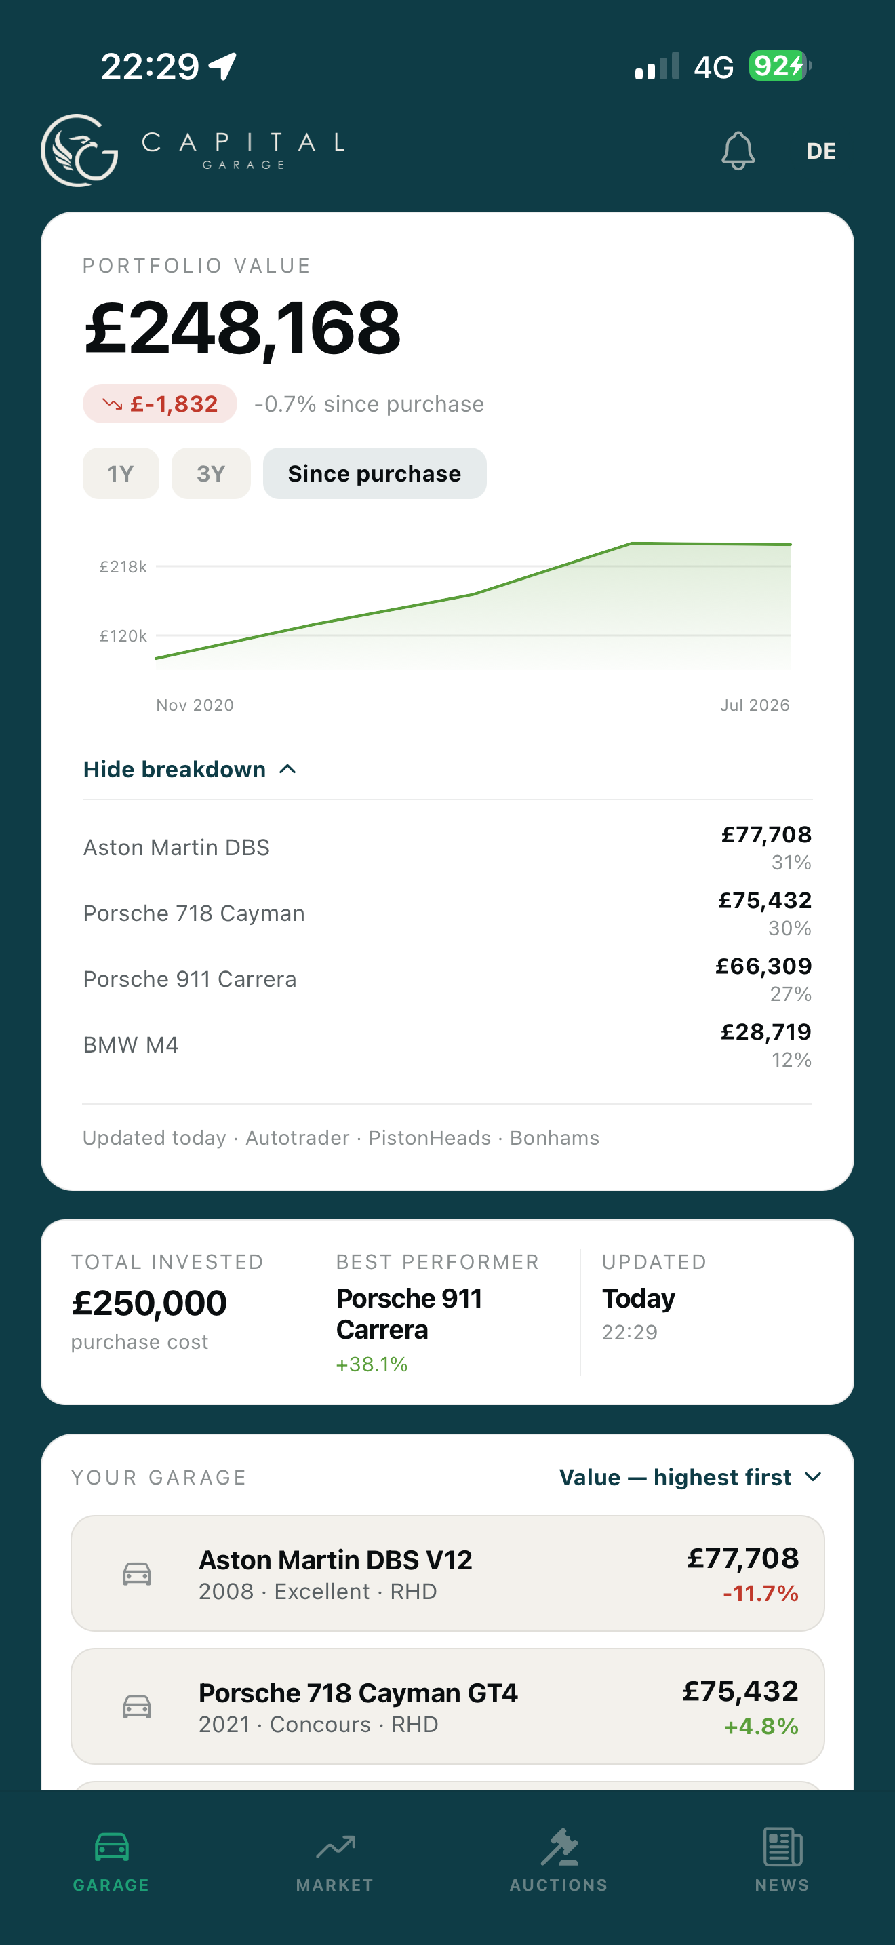The image size is (895, 1945).
Task: Open the Garage tab car icon
Action: pyautogui.click(x=112, y=1847)
